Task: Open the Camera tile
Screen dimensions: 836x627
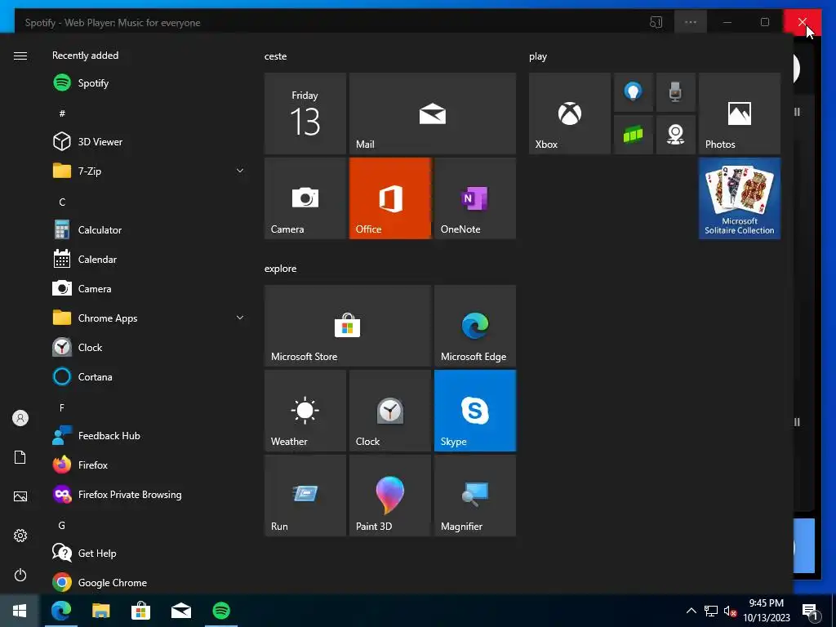Action: coord(305,198)
